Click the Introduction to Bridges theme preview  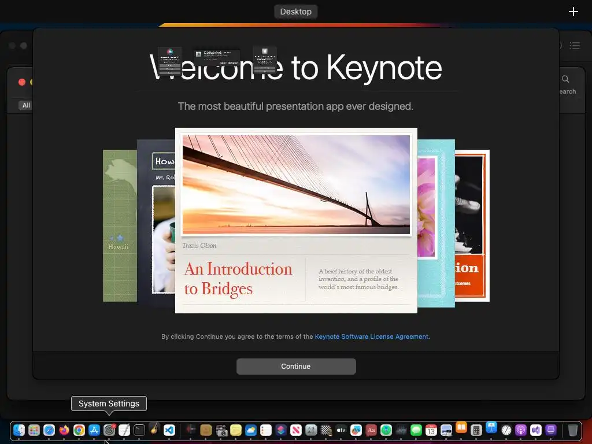coord(296,220)
